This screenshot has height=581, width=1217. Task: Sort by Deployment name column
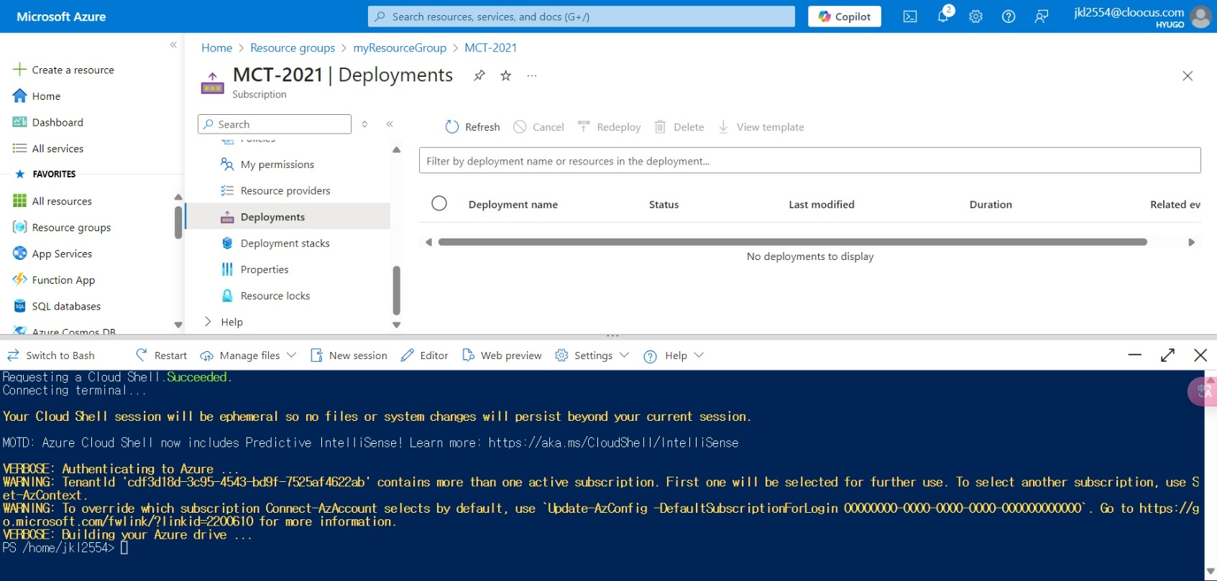(513, 205)
